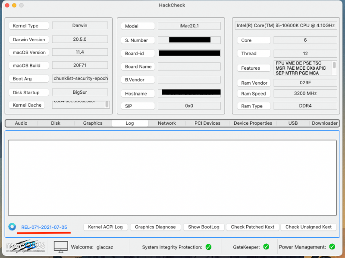
Task: Select the USB tab
Action: (293, 123)
